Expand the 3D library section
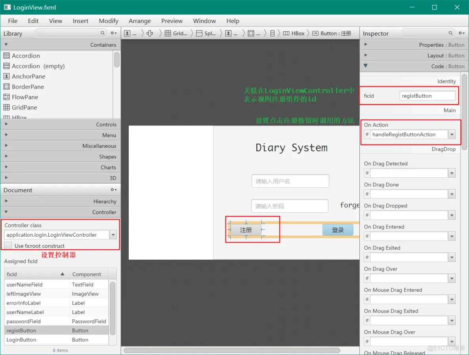Viewport: 469px width, 355px height. [61, 178]
